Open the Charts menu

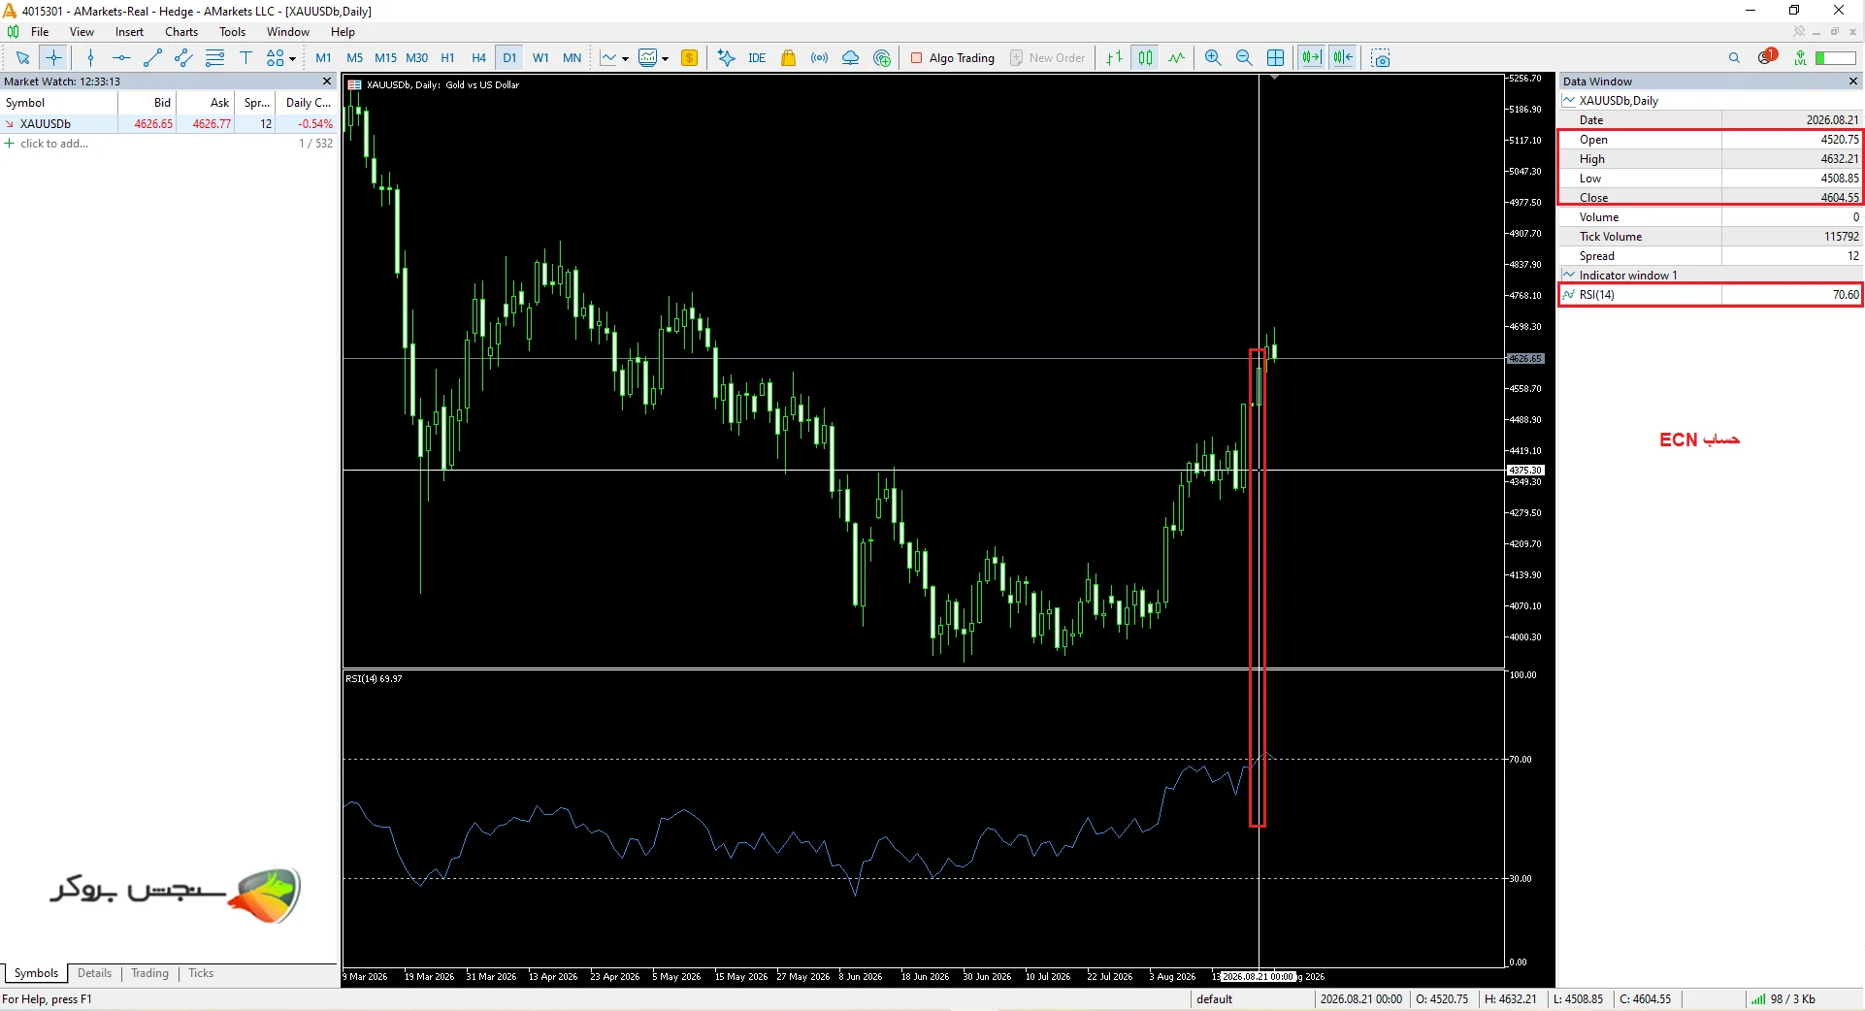coord(181,32)
